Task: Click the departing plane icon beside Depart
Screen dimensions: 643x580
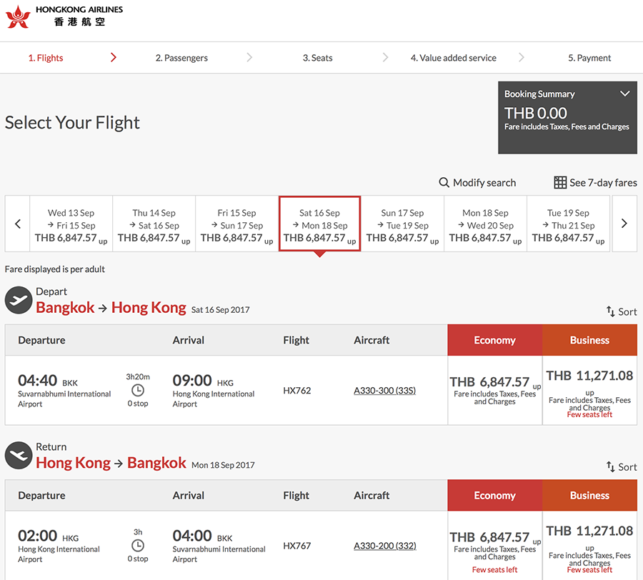Action: (19, 300)
